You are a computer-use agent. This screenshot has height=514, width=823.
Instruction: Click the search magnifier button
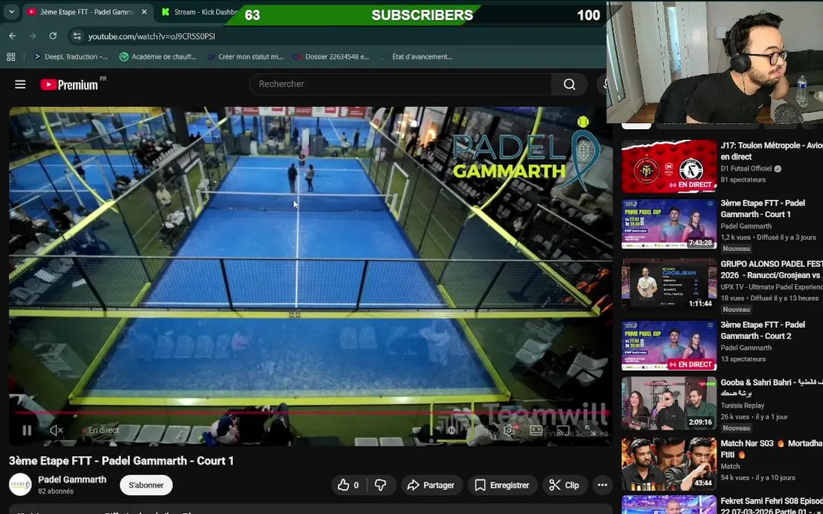pos(570,84)
